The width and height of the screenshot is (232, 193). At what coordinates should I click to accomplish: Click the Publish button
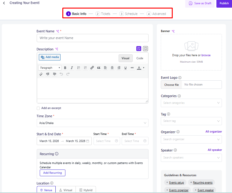(x=224, y=3)
